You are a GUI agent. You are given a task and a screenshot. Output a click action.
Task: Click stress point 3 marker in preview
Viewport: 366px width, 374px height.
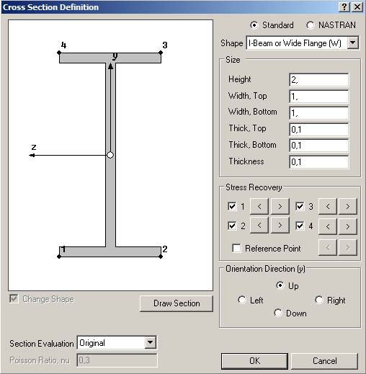[x=161, y=53]
